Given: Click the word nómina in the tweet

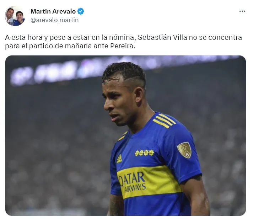Looking at the screenshot, I should click(x=122, y=37).
